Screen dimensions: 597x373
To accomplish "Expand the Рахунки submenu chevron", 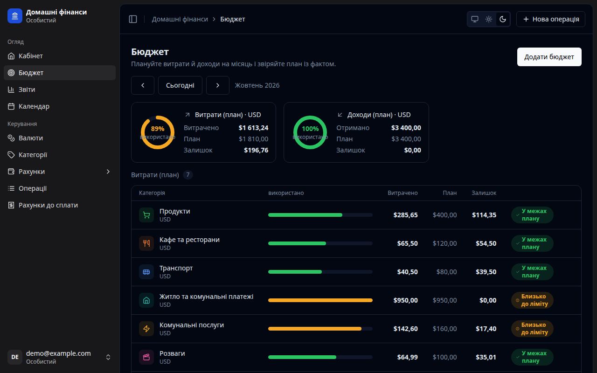I will [x=108, y=172].
